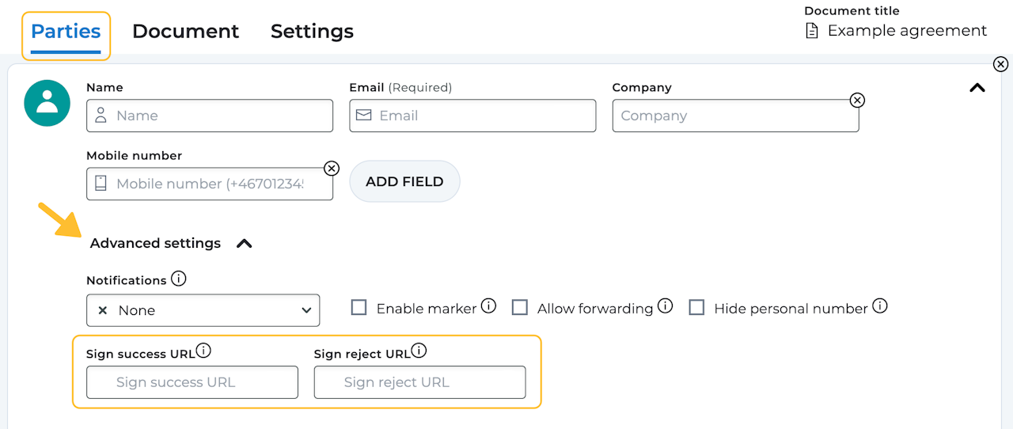
Task: Click the document icon beside Example agreement
Action: (x=811, y=31)
